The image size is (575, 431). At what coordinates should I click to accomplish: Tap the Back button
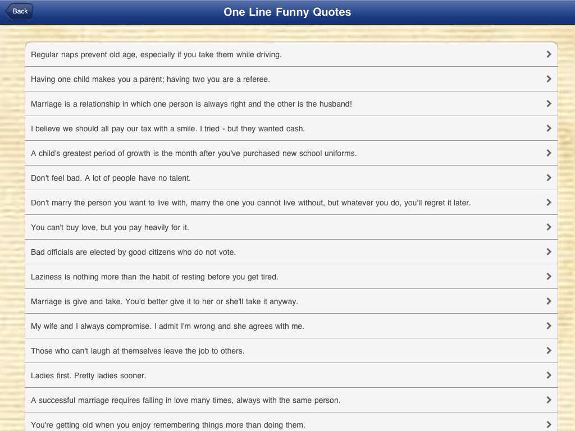19,11
